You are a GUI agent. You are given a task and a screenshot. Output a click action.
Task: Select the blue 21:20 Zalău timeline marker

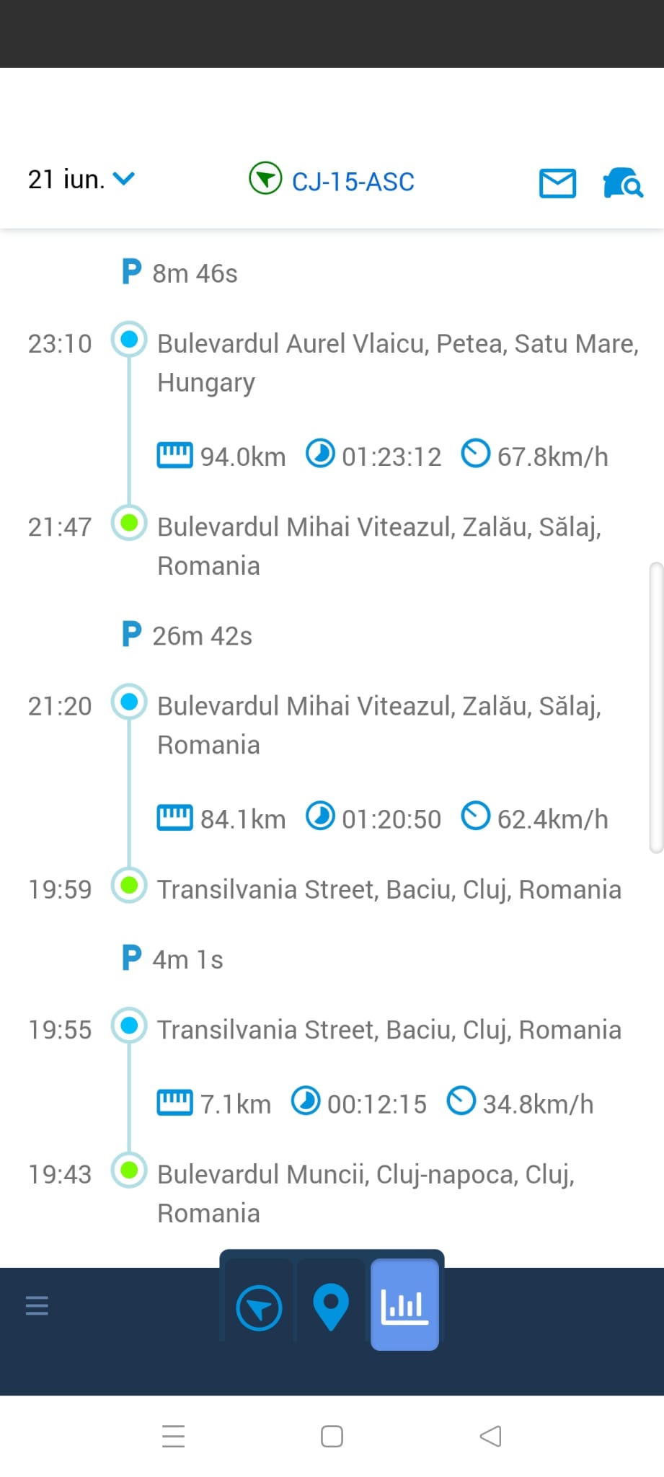129,702
